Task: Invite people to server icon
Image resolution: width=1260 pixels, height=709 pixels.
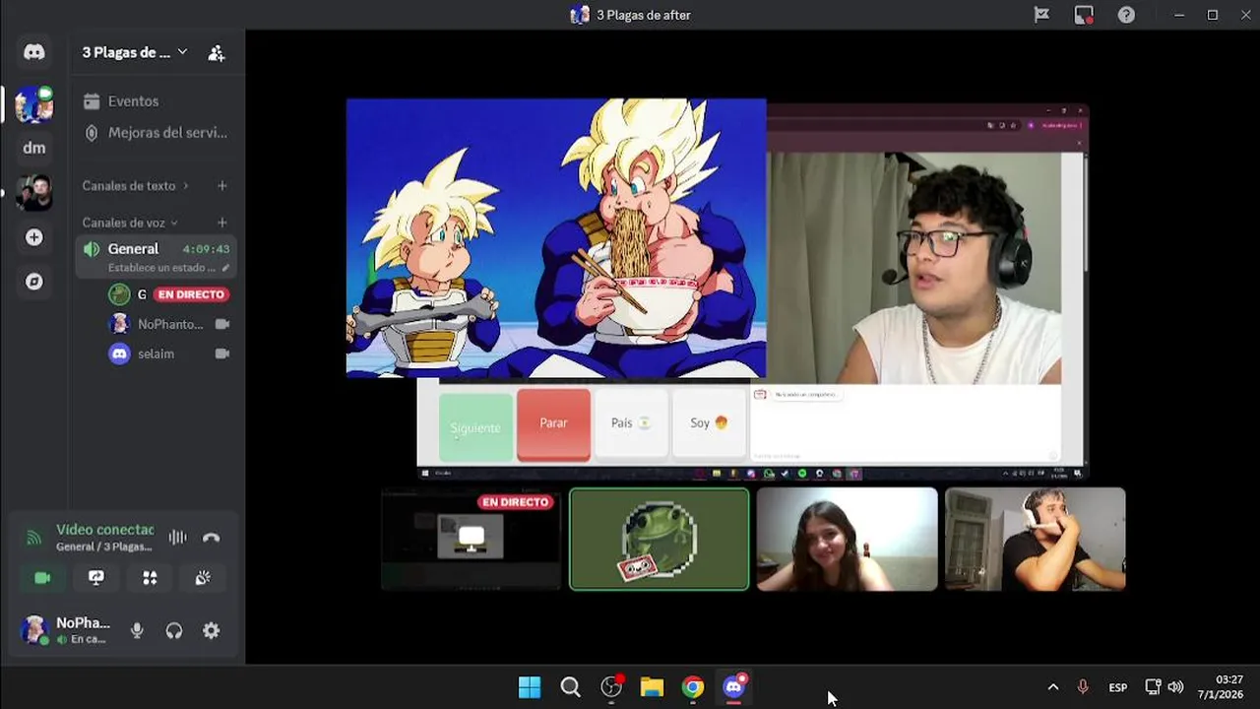Action: [217, 53]
